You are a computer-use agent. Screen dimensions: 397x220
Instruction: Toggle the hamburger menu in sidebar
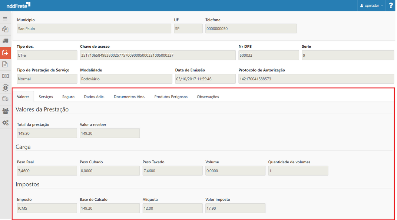(x=5, y=19)
